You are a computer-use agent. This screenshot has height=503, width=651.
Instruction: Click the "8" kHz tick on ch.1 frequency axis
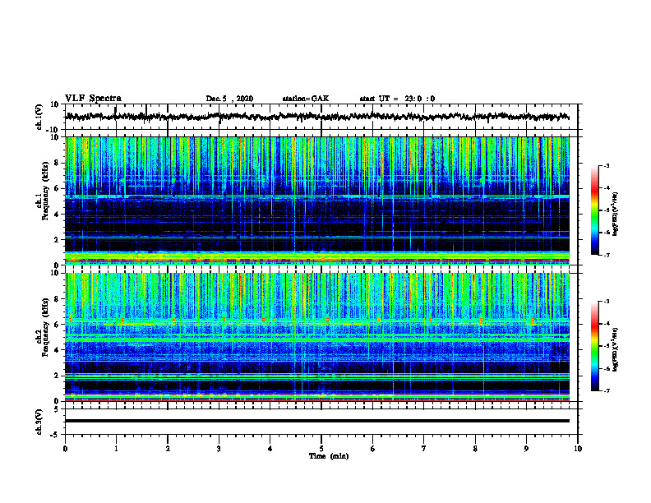(58, 163)
